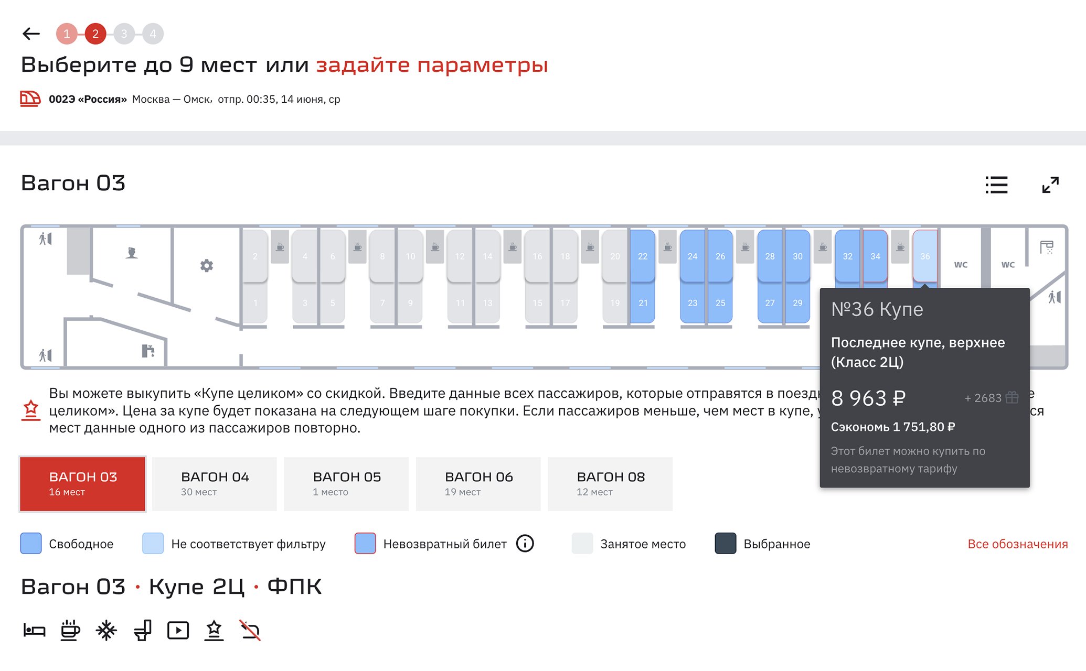Open the ВАГОН 08 tab with 12 seats
This screenshot has width=1086, height=671.
coord(610,483)
